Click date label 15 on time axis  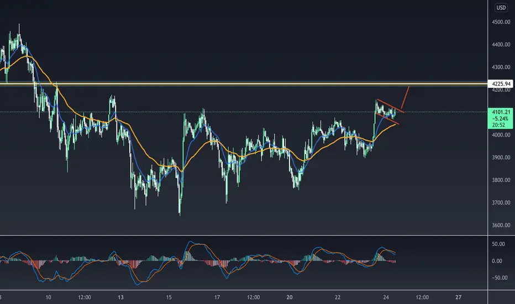tap(169, 297)
